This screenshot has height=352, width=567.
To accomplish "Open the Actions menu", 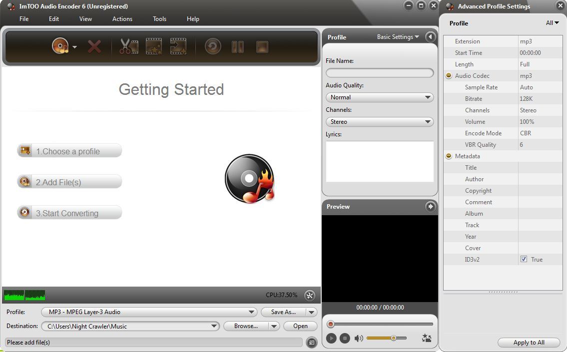I will tap(122, 19).
